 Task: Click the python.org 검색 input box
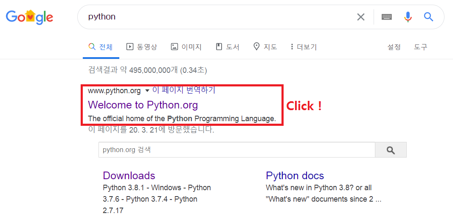236,150
